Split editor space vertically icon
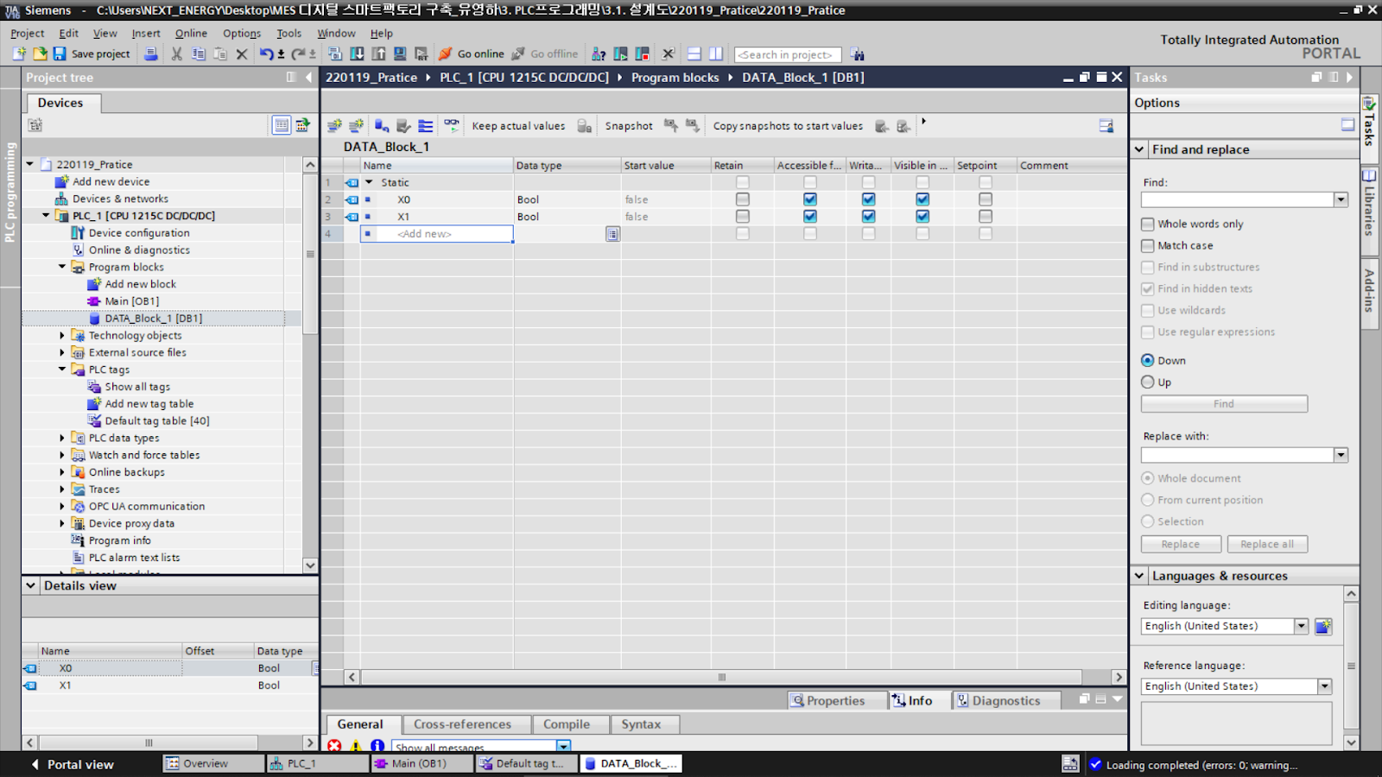This screenshot has width=1382, height=777. pyautogui.click(x=716, y=54)
